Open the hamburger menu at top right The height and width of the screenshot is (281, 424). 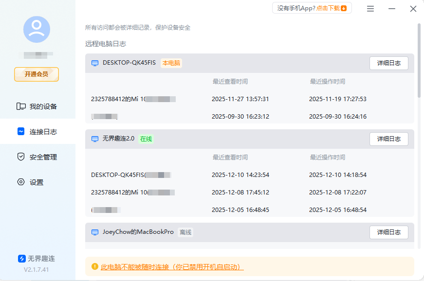click(x=370, y=8)
